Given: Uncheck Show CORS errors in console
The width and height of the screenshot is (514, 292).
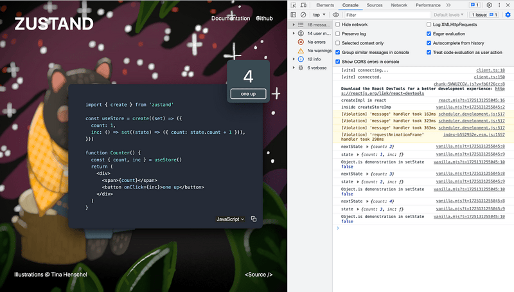Looking at the screenshot, I should coord(338,61).
